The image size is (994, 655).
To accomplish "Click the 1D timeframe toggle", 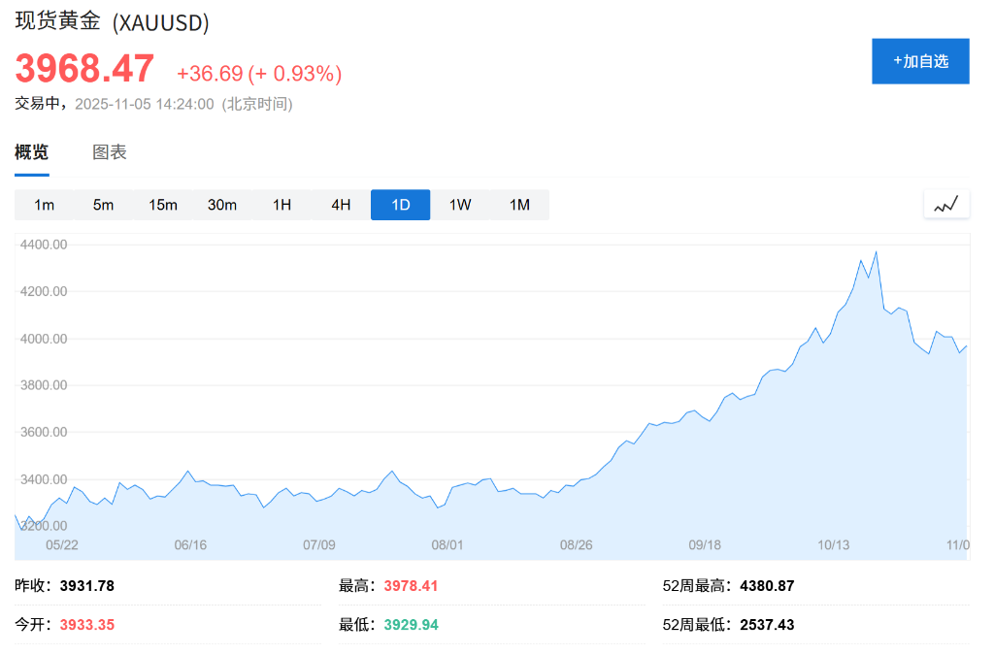I will click(x=400, y=205).
